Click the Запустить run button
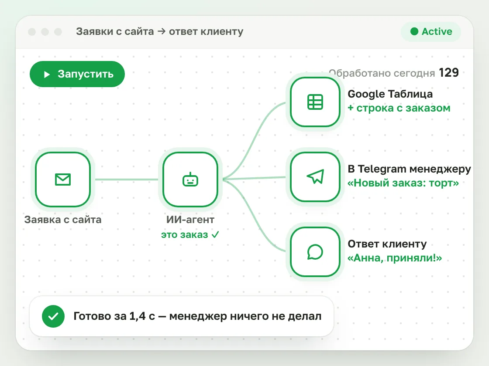This screenshot has width=489, height=366. (x=77, y=74)
